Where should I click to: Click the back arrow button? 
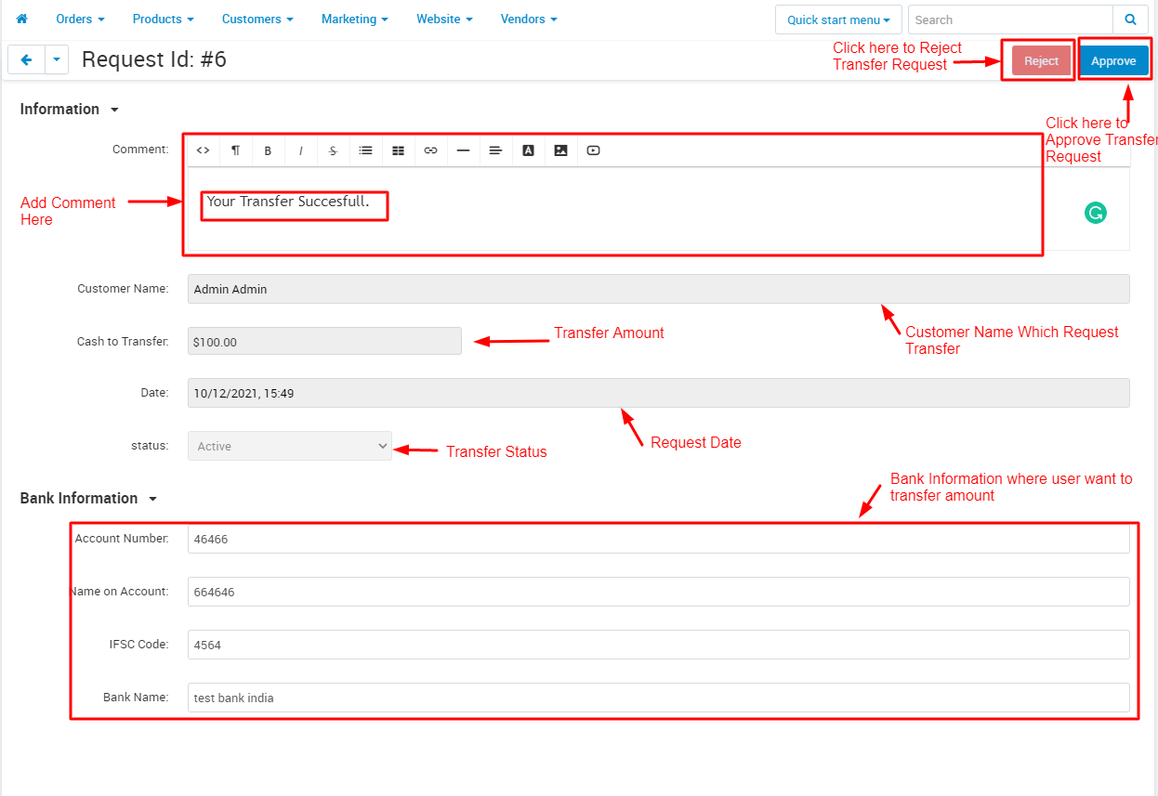(26, 59)
